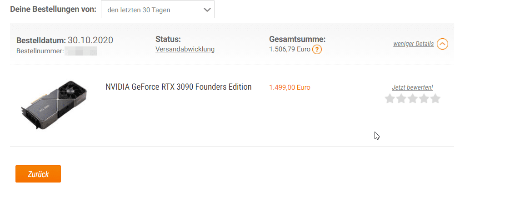Select the second rating star
Image resolution: width=505 pixels, height=203 pixels.
coord(401,99)
